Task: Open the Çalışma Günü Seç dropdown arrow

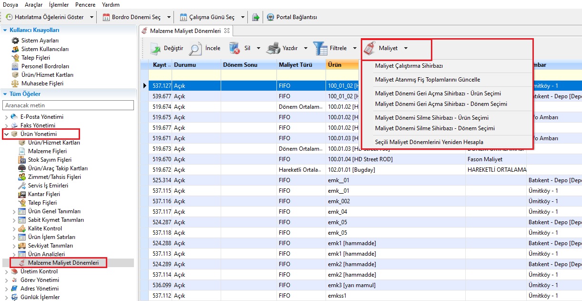Action: pos(243,17)
